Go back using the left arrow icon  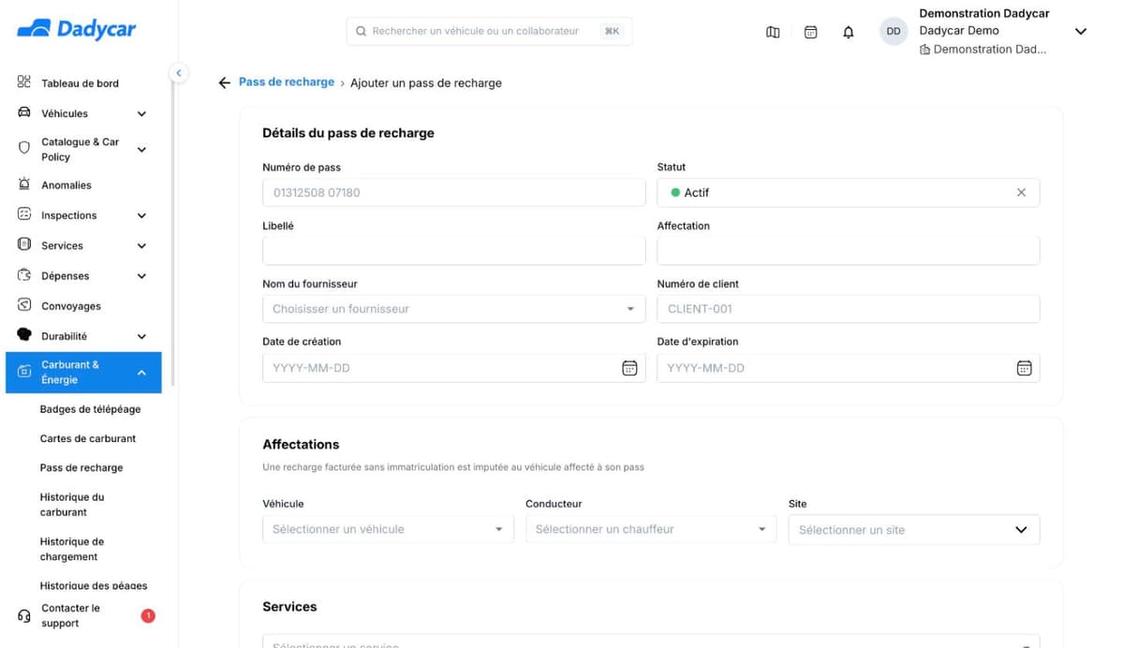(225, 82)
